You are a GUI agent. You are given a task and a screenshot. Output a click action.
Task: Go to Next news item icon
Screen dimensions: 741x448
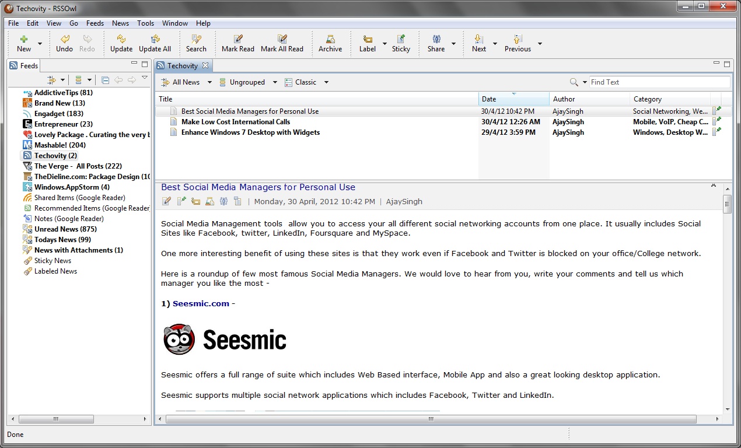click(479, 39)
